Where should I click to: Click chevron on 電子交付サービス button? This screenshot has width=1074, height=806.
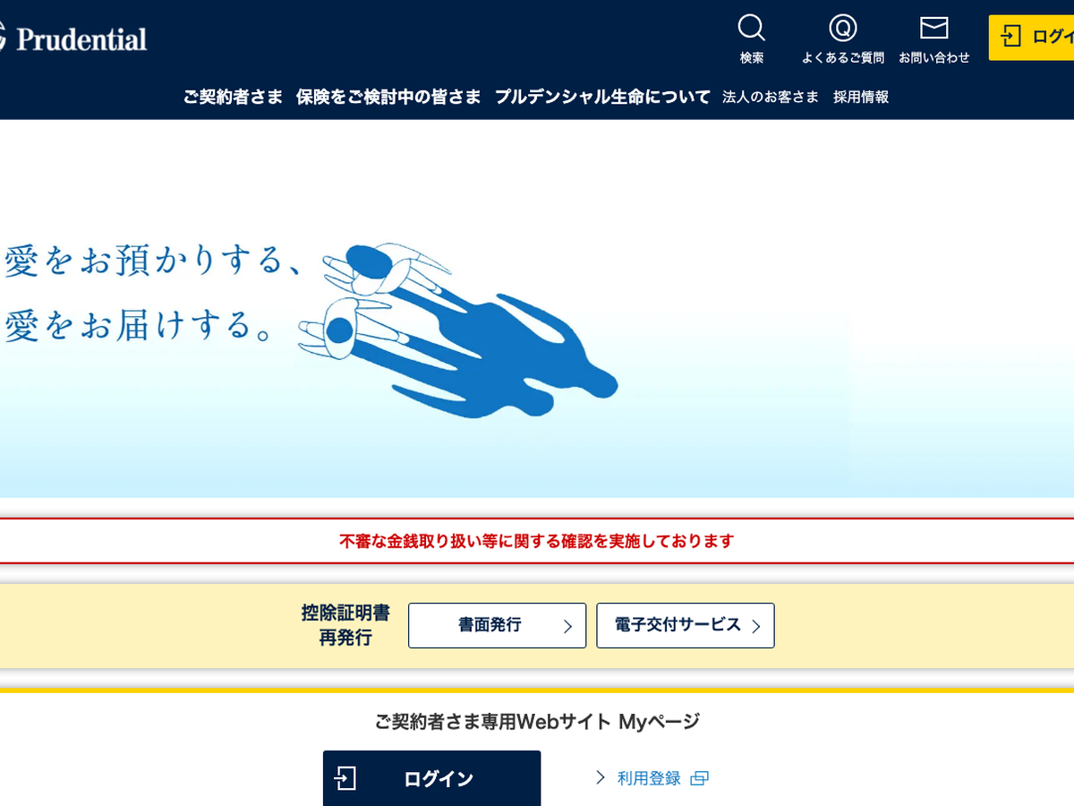(x=756, y=626)
